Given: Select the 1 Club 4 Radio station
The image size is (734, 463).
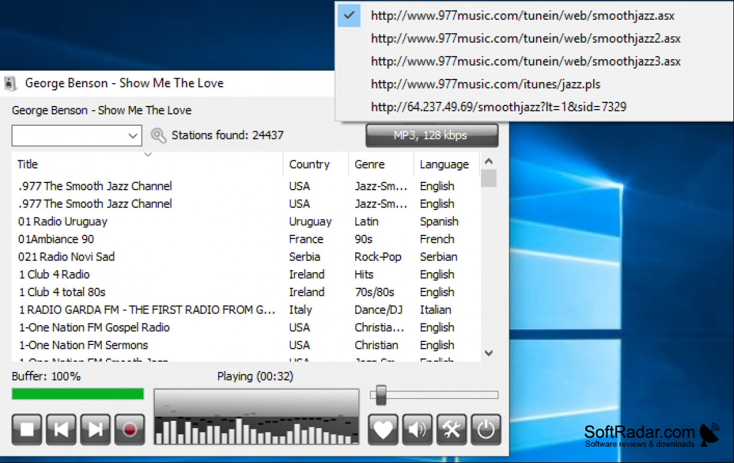Looking at the screenshot, I should pyautogui.click(x=247, y=275).
